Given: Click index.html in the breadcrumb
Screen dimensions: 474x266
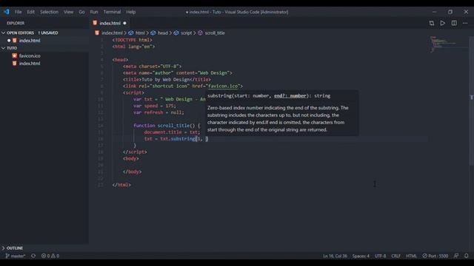Looking at the screenshot, I should (x=112, y=33).
